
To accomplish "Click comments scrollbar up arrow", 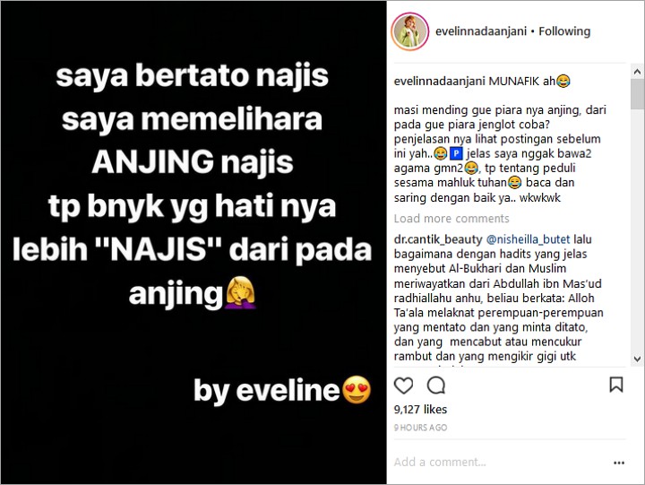I will click(x=637, y=72).
